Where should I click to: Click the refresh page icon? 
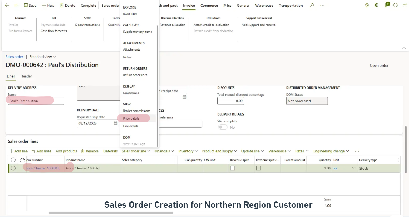(395, 5)
